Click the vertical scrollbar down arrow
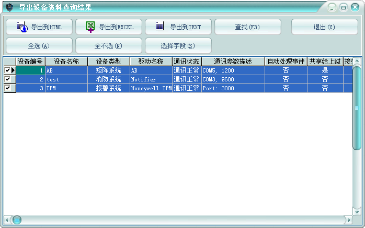The width and height of the screenshot is (365, 228). coord(357,210)
